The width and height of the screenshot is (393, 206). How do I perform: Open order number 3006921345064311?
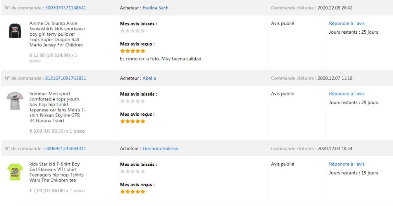tap(66, 149)
